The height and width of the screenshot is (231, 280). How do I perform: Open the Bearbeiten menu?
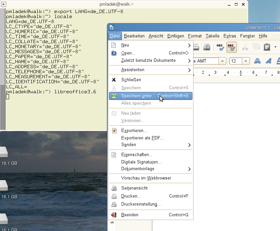click(134, 36)
